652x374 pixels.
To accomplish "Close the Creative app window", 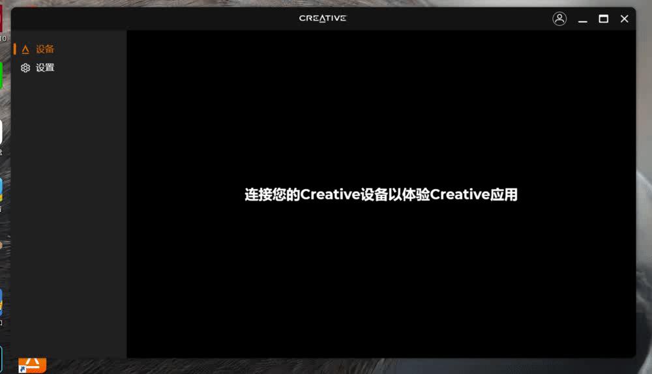I will [624, 19].
